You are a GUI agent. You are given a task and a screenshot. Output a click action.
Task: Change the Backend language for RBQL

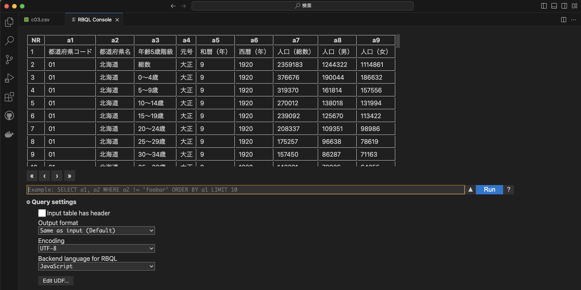(x=96, y=266)
